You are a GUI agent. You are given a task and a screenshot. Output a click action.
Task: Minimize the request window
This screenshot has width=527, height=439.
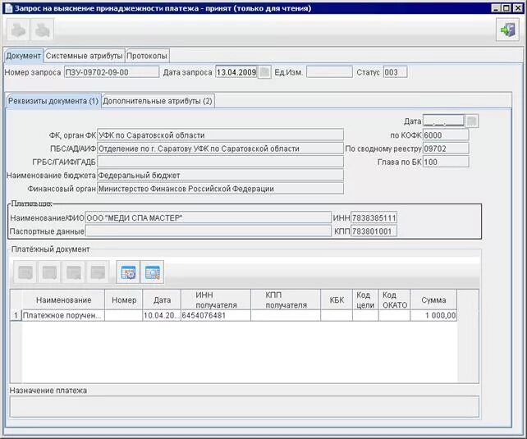click(496, 7)
